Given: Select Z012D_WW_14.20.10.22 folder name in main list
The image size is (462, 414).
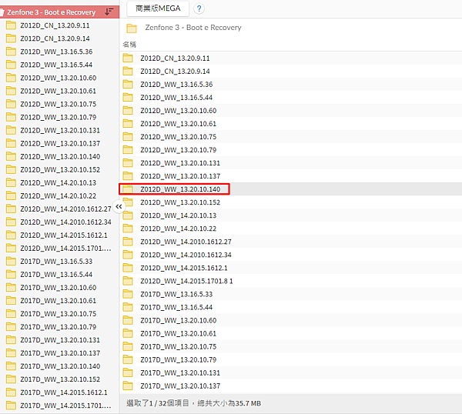Looking at the screenshot, I should tap(179, 229).
